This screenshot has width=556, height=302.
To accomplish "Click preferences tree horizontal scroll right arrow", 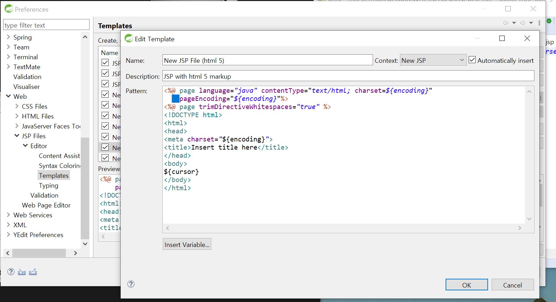I will (x=75, y=253).
